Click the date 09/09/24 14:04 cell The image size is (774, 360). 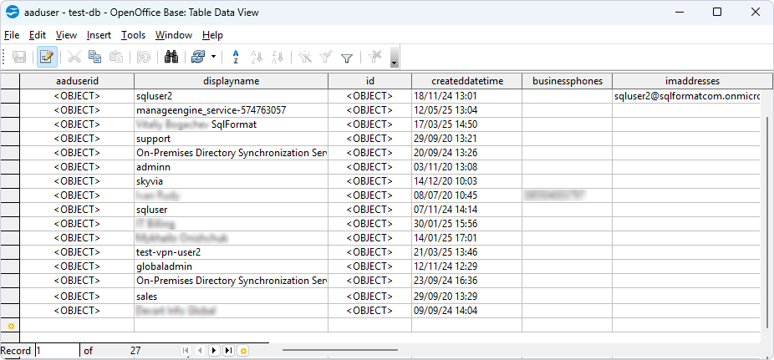(x=467, y=312)
